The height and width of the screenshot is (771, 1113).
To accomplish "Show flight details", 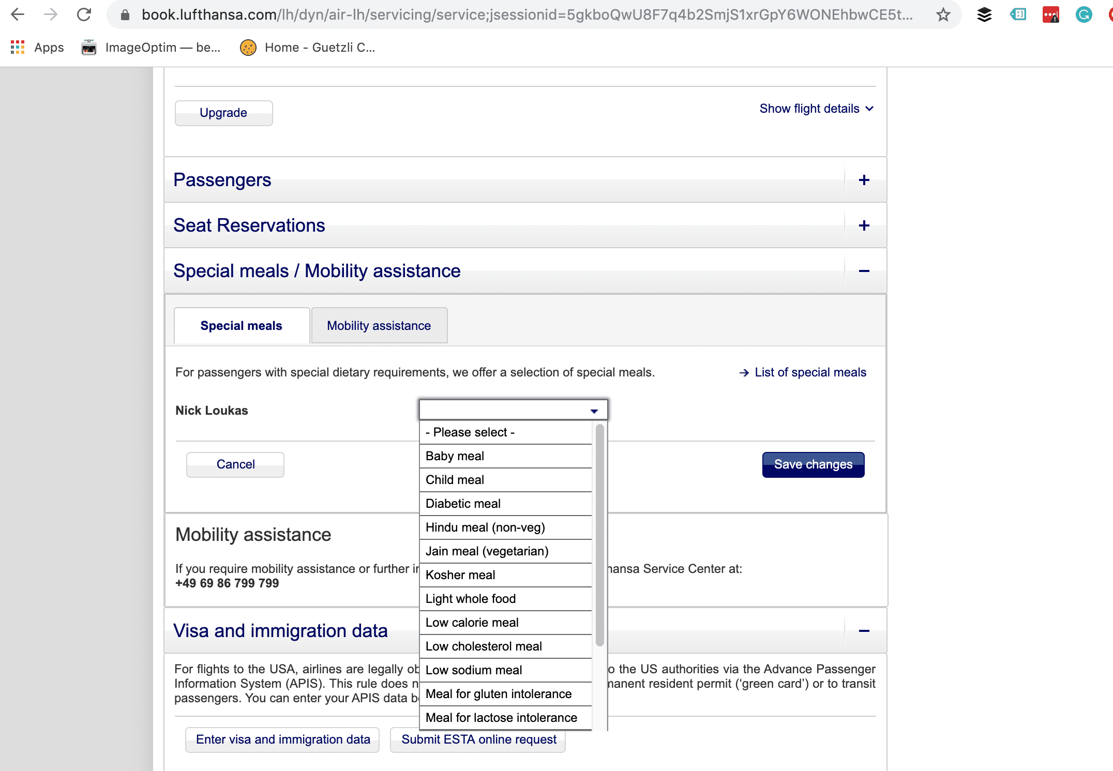I will click(816, 109).
